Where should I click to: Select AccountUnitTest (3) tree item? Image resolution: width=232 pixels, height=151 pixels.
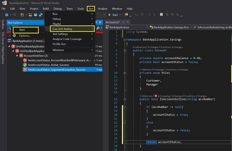pos(36,56)
